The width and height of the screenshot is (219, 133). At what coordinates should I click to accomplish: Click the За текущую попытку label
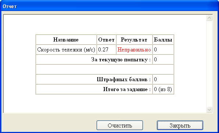121,60
